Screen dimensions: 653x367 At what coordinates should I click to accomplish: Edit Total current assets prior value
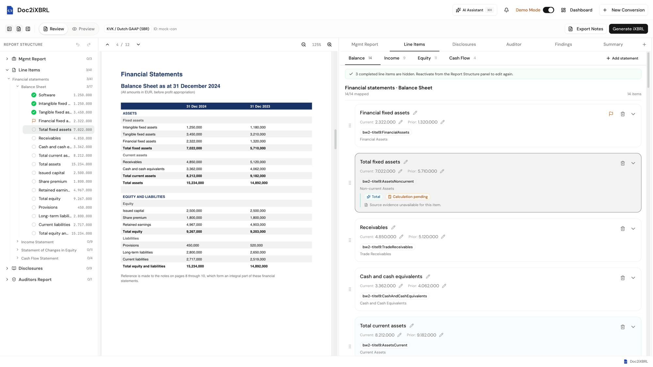point(441,335)
